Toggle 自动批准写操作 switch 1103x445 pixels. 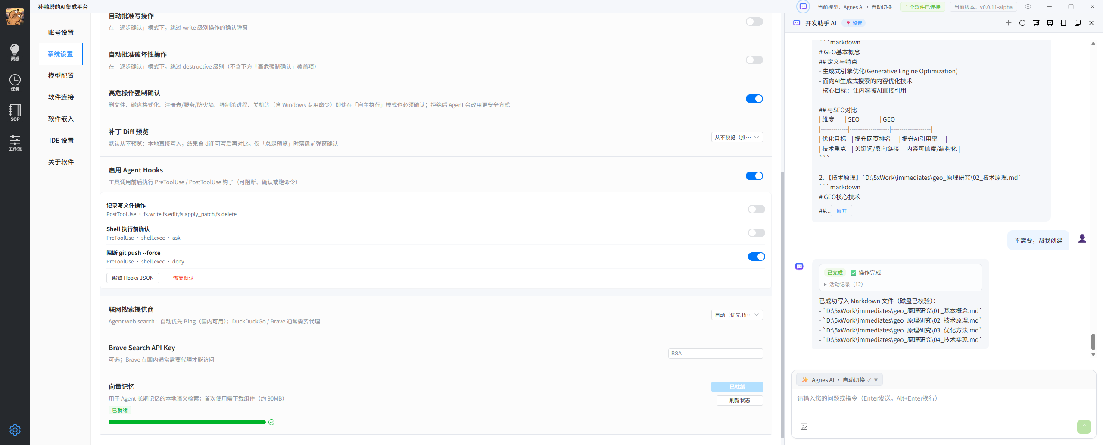tap(754, 22)
